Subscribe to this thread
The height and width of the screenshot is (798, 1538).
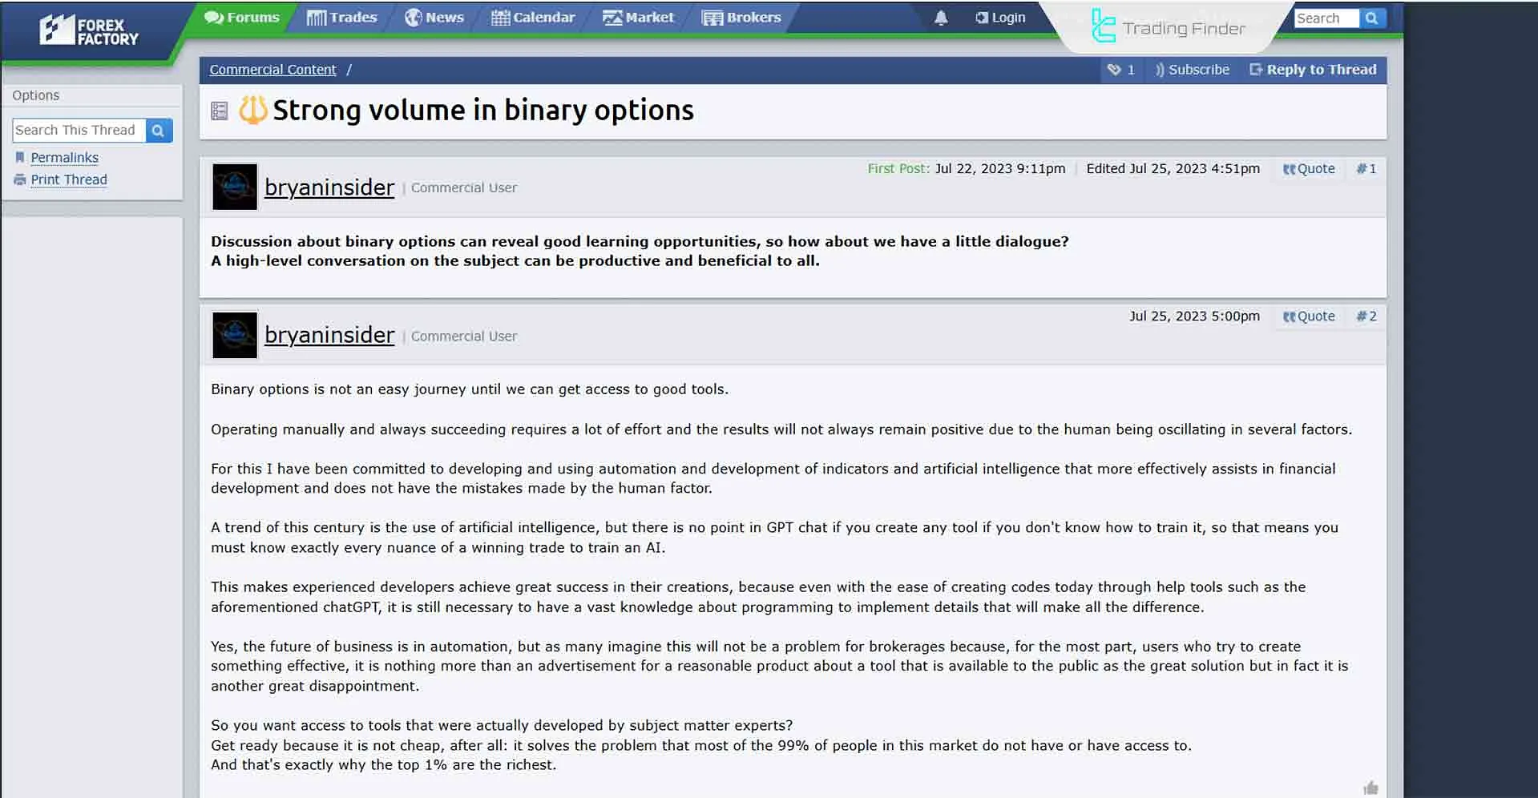[1192, 70]
